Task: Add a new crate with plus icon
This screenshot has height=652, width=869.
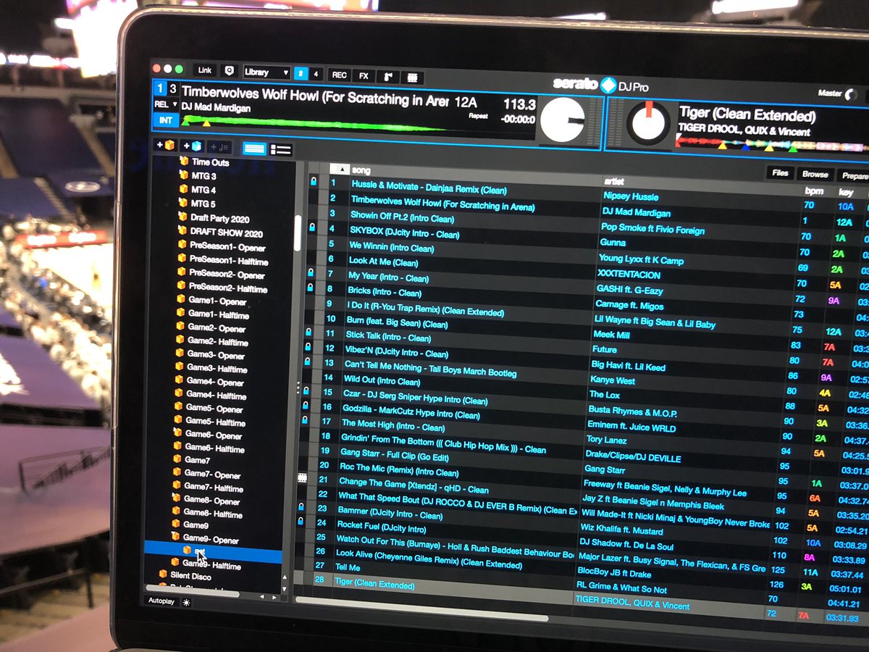Action: (x=165, y=146)
